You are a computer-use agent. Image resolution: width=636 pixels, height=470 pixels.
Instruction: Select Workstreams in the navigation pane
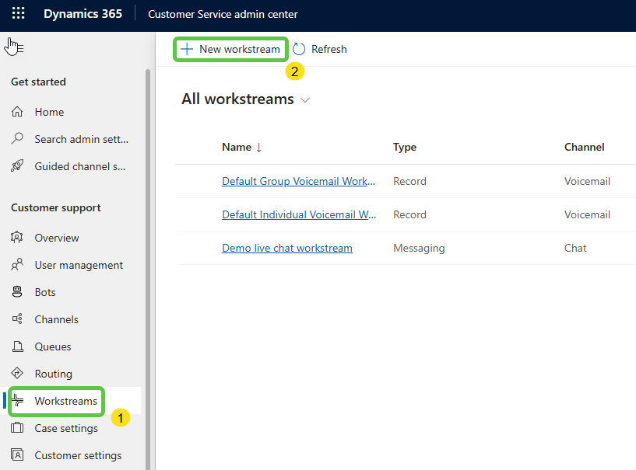65,401
